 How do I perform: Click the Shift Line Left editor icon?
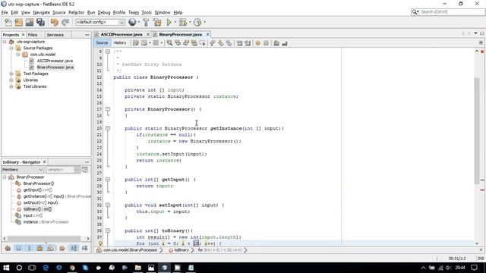(239, 43)
